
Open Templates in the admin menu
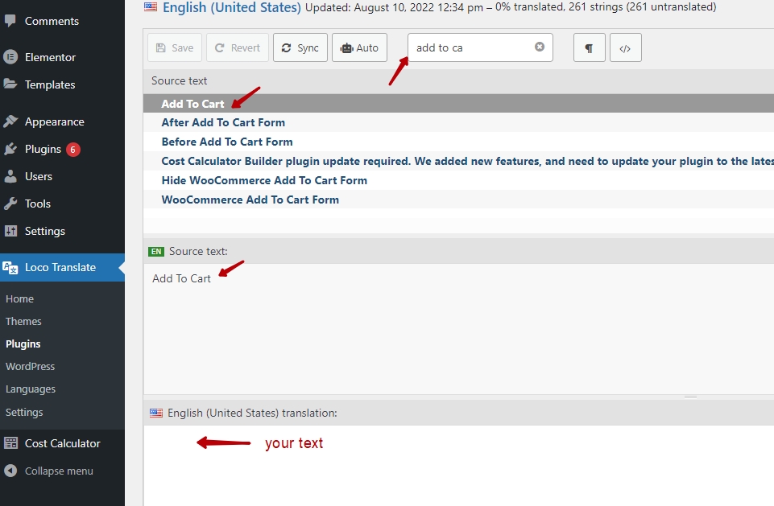click(x=50, y=84)
